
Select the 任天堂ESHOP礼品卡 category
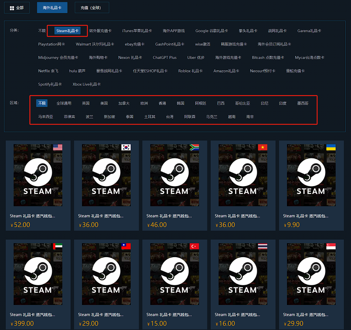tap(150, 71)
